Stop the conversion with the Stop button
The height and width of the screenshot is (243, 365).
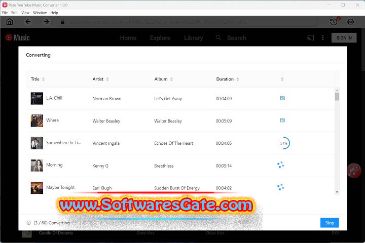pyautogui.click(x=330, y=223)
